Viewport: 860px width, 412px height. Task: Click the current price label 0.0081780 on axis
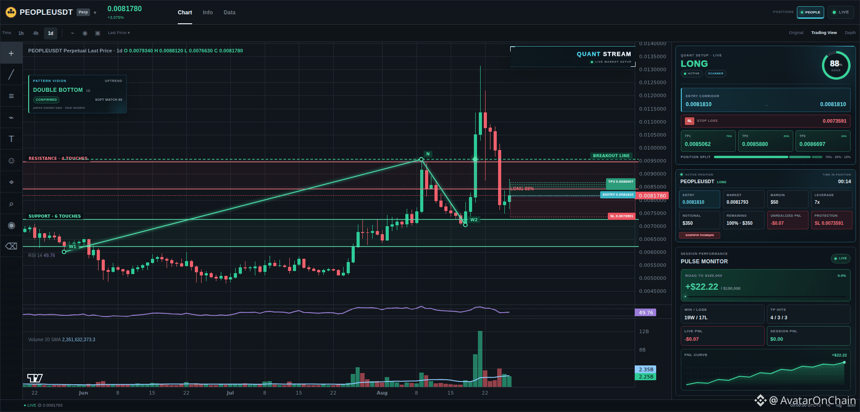point(653,196)
